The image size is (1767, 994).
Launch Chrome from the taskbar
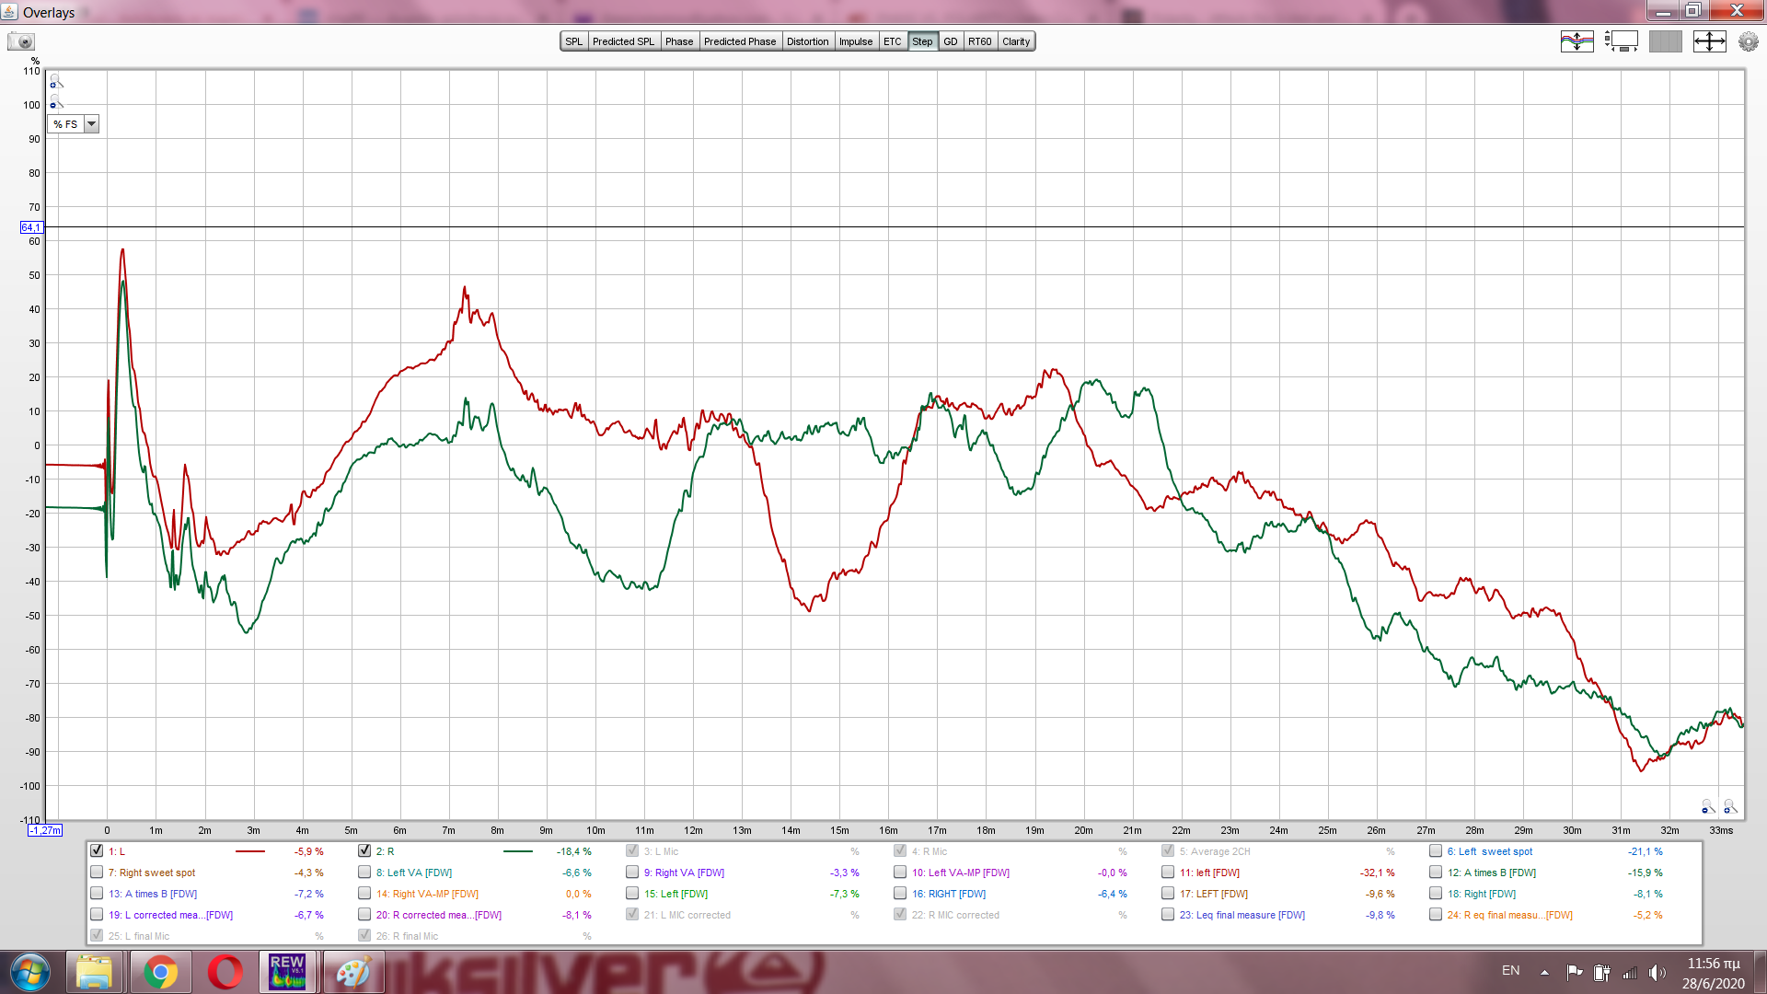[160, 971]
